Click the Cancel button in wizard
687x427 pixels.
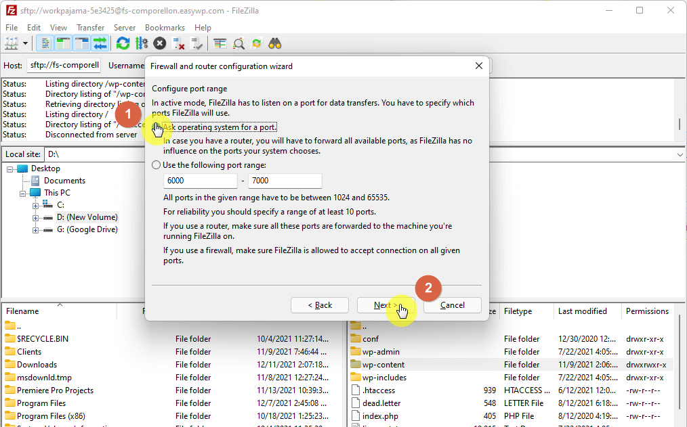click(452, 305)
